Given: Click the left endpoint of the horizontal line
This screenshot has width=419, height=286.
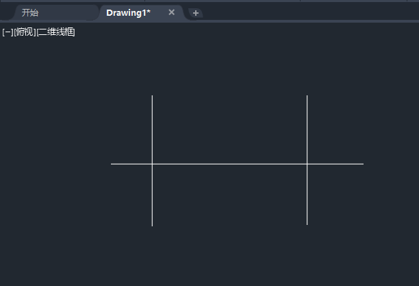Looking at the screenshot, I should (112, 164).
